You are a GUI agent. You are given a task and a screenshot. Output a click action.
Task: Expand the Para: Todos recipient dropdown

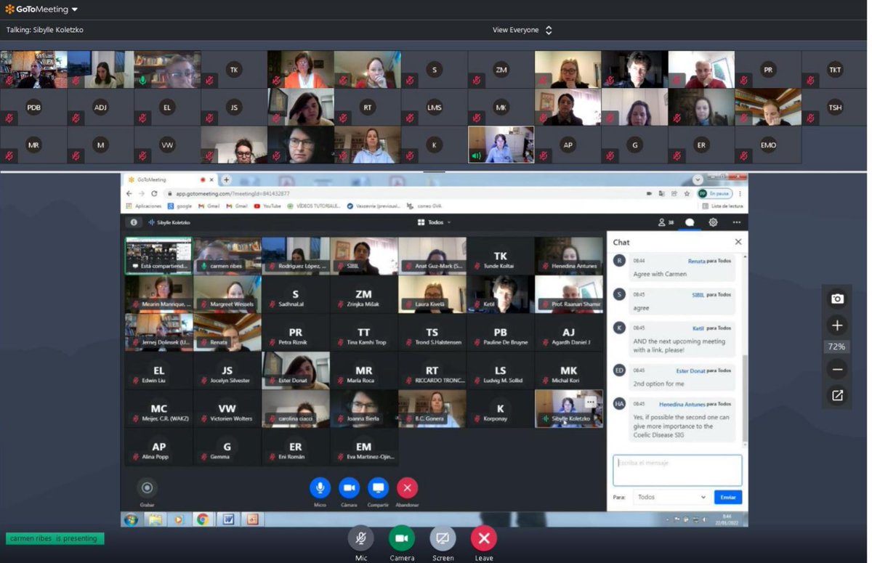pos(671,497)
